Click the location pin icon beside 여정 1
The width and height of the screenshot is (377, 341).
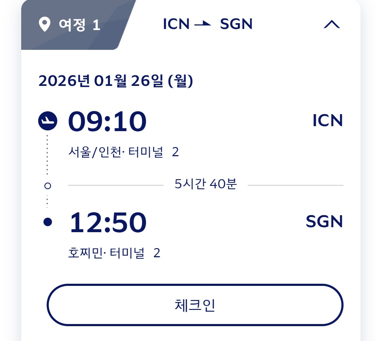(44, 25)
